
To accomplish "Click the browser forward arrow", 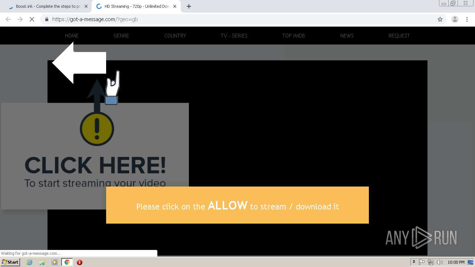I will pos(20,19).
